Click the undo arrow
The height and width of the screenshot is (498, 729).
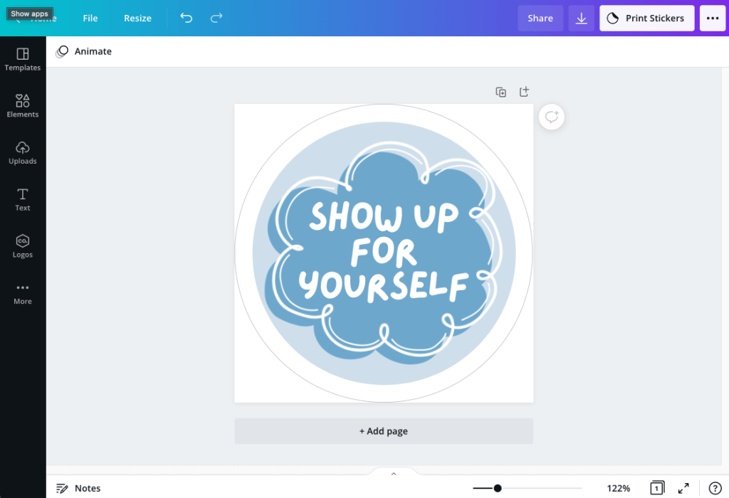pos(186,18)
